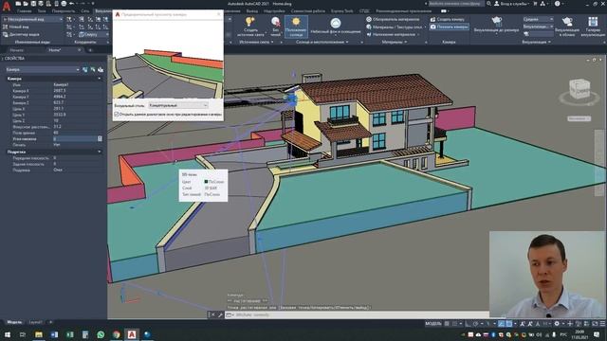Open the Sky Background and Illumination icon
Viewport: 607px width, 341px height.
point(336,23)
